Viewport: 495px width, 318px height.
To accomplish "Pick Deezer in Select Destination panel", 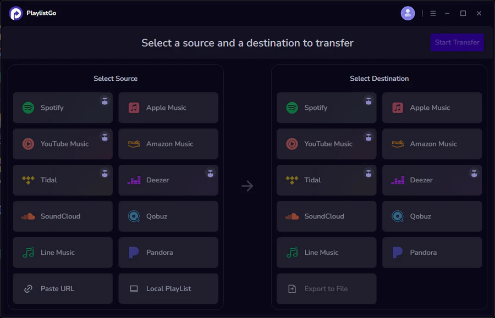I will pyautogui.click(x=432, y=180).
